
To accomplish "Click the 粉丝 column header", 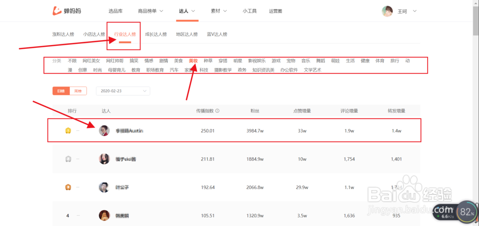I will 255,111.
